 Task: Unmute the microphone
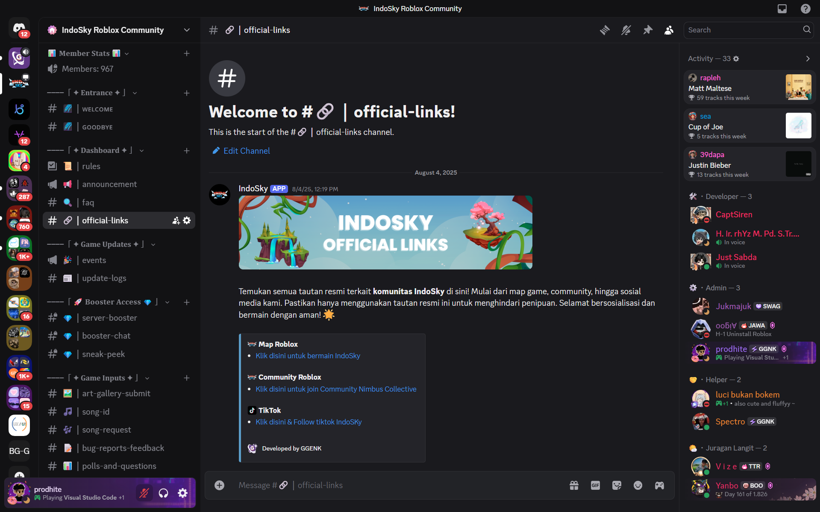[144, 493]
